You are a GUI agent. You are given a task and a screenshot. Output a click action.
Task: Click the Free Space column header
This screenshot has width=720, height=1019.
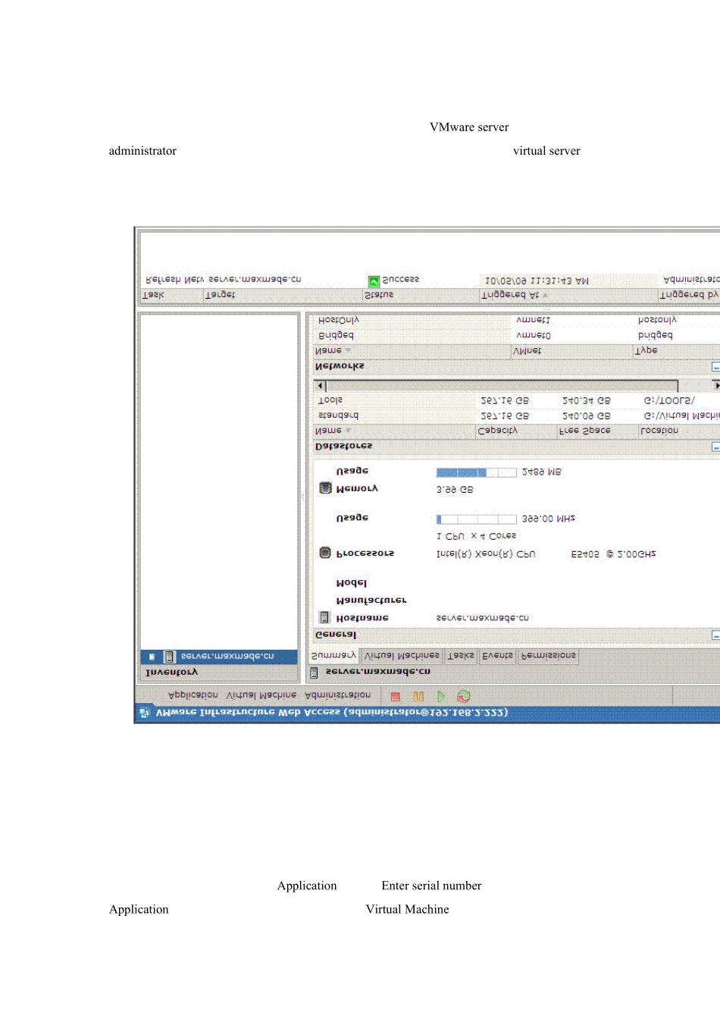point(596,431)
